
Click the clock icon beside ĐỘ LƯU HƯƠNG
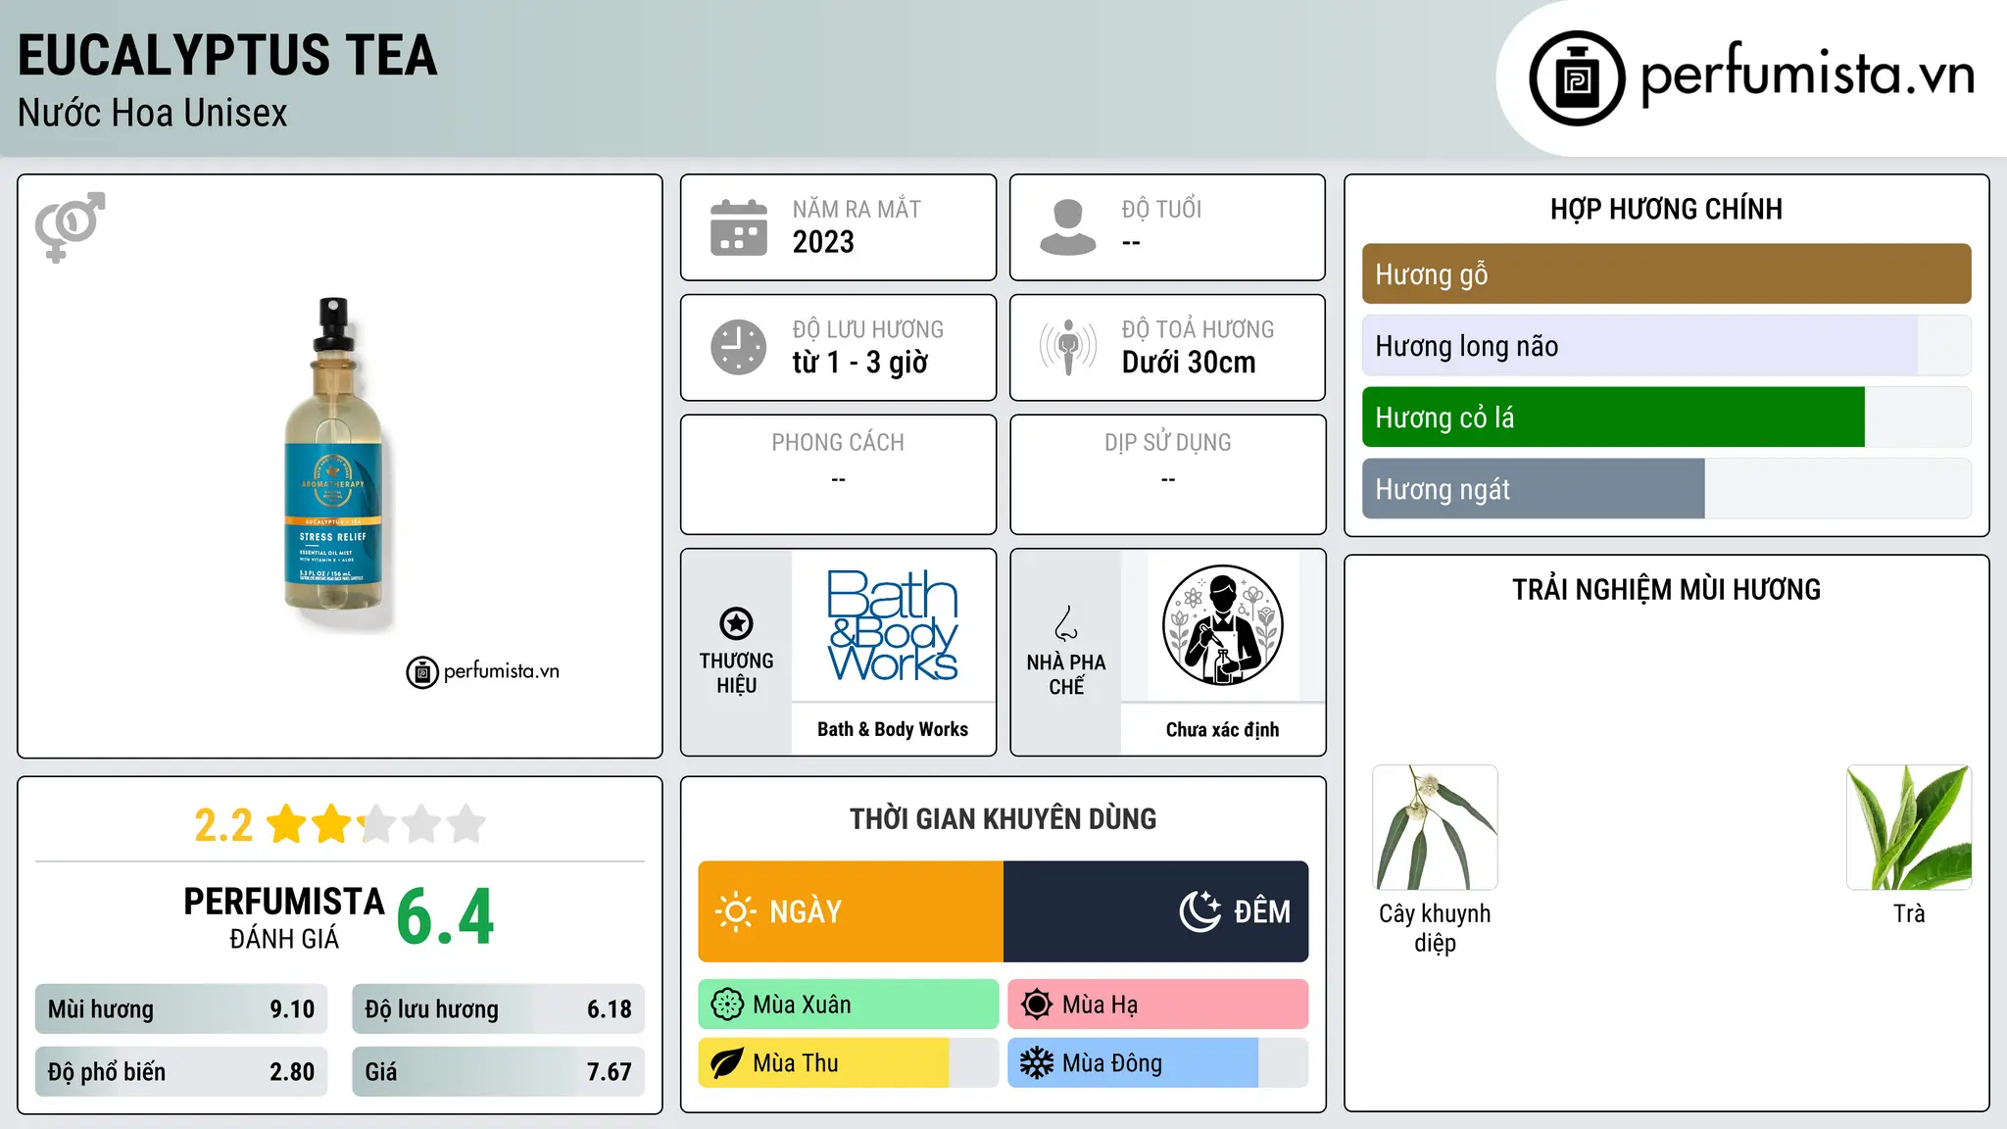click(x=738, y=347)
